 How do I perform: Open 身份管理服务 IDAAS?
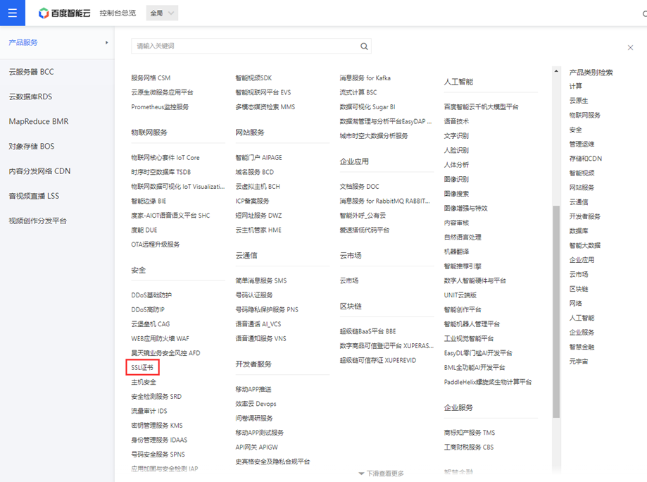[x=159, y=440]
